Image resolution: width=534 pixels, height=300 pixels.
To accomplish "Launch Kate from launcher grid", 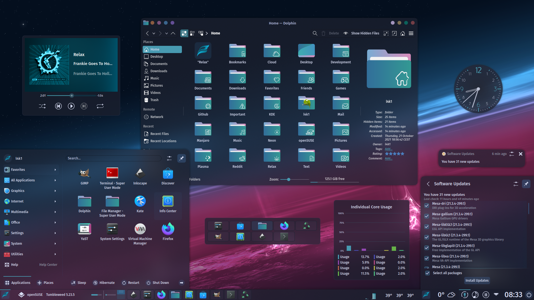I will click(x=140, y=205).
